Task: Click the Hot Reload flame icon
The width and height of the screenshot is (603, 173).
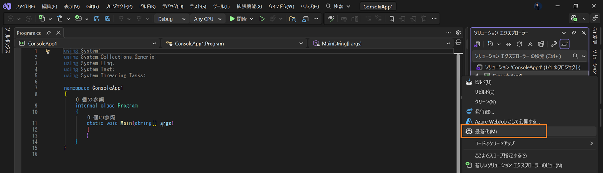Action: point(273,19)
